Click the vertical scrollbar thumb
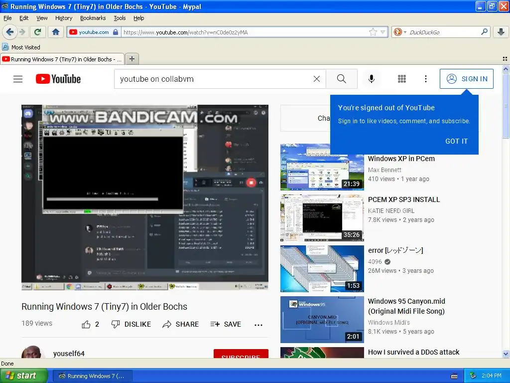This screenshot has height=383, width=510. (x=506, y=106)
